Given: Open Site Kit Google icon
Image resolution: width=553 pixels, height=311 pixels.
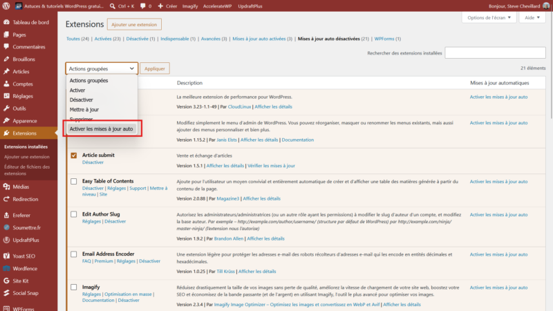Looking at the screenshot, I should tap(6, 281).
